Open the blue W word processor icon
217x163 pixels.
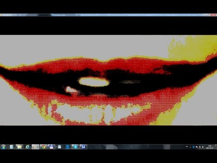click(x=84, y=147)
